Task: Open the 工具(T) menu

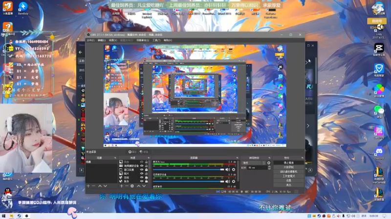Action: [156, 40]
